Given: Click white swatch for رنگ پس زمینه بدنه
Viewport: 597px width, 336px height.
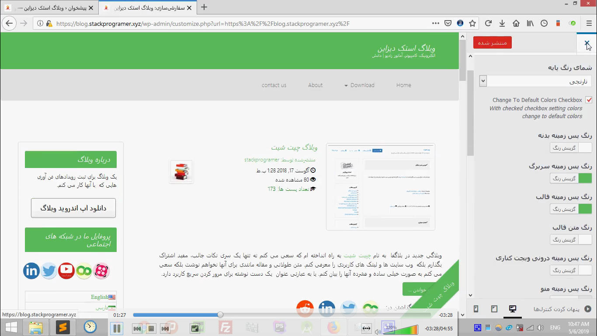Looking at the screenshot, I should click(585, 148).
